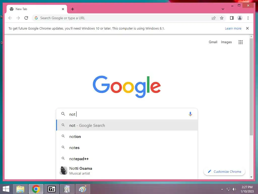Open the archive app next to 7-Zip
258x194 pixels.
[67, 189]
